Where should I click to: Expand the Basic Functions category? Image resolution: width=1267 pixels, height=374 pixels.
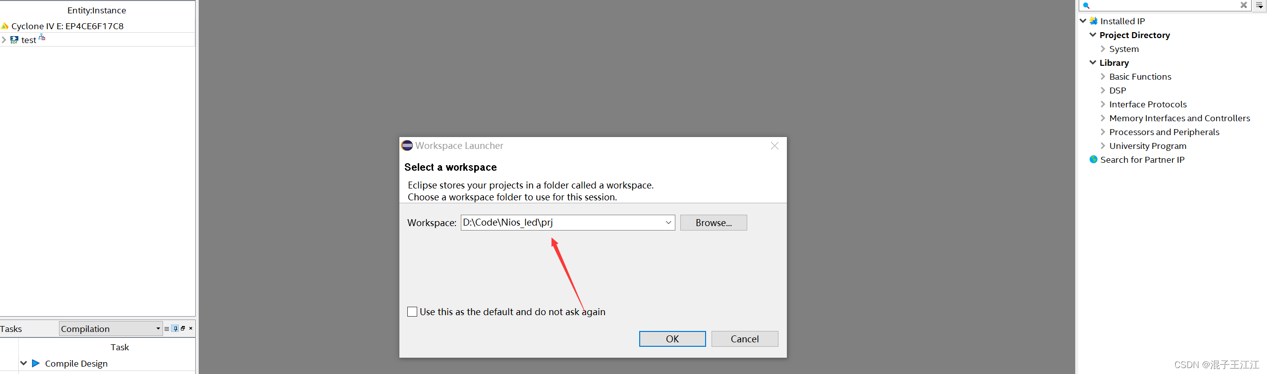pyautogui.click(x=1102, y=76)
